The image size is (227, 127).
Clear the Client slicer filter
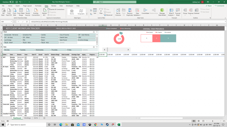pyautogui.click(x=97, y=32)
